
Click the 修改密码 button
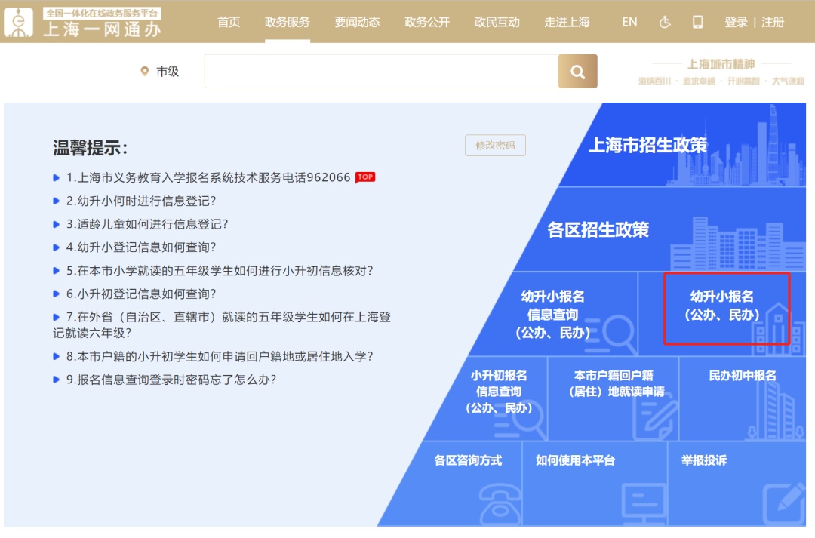495,145
